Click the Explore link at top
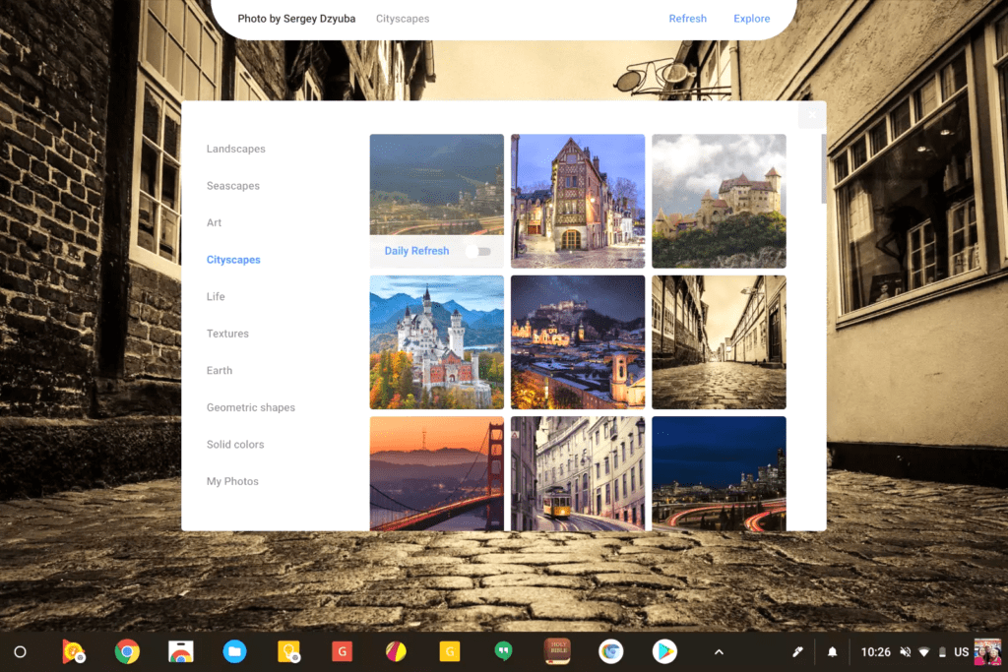1008x672 pixels. click(x=751, y=19)
